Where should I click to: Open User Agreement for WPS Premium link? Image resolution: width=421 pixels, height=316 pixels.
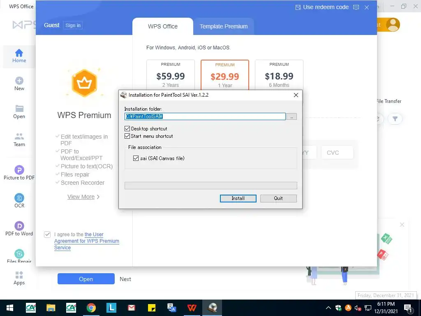[x=86, y=241]
